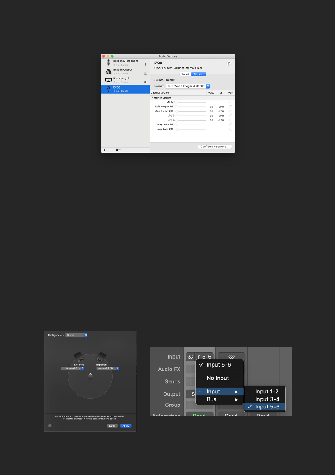This screenshot has width=335, height=475.
Task: Select No Input menu entry
Action: 220,378
